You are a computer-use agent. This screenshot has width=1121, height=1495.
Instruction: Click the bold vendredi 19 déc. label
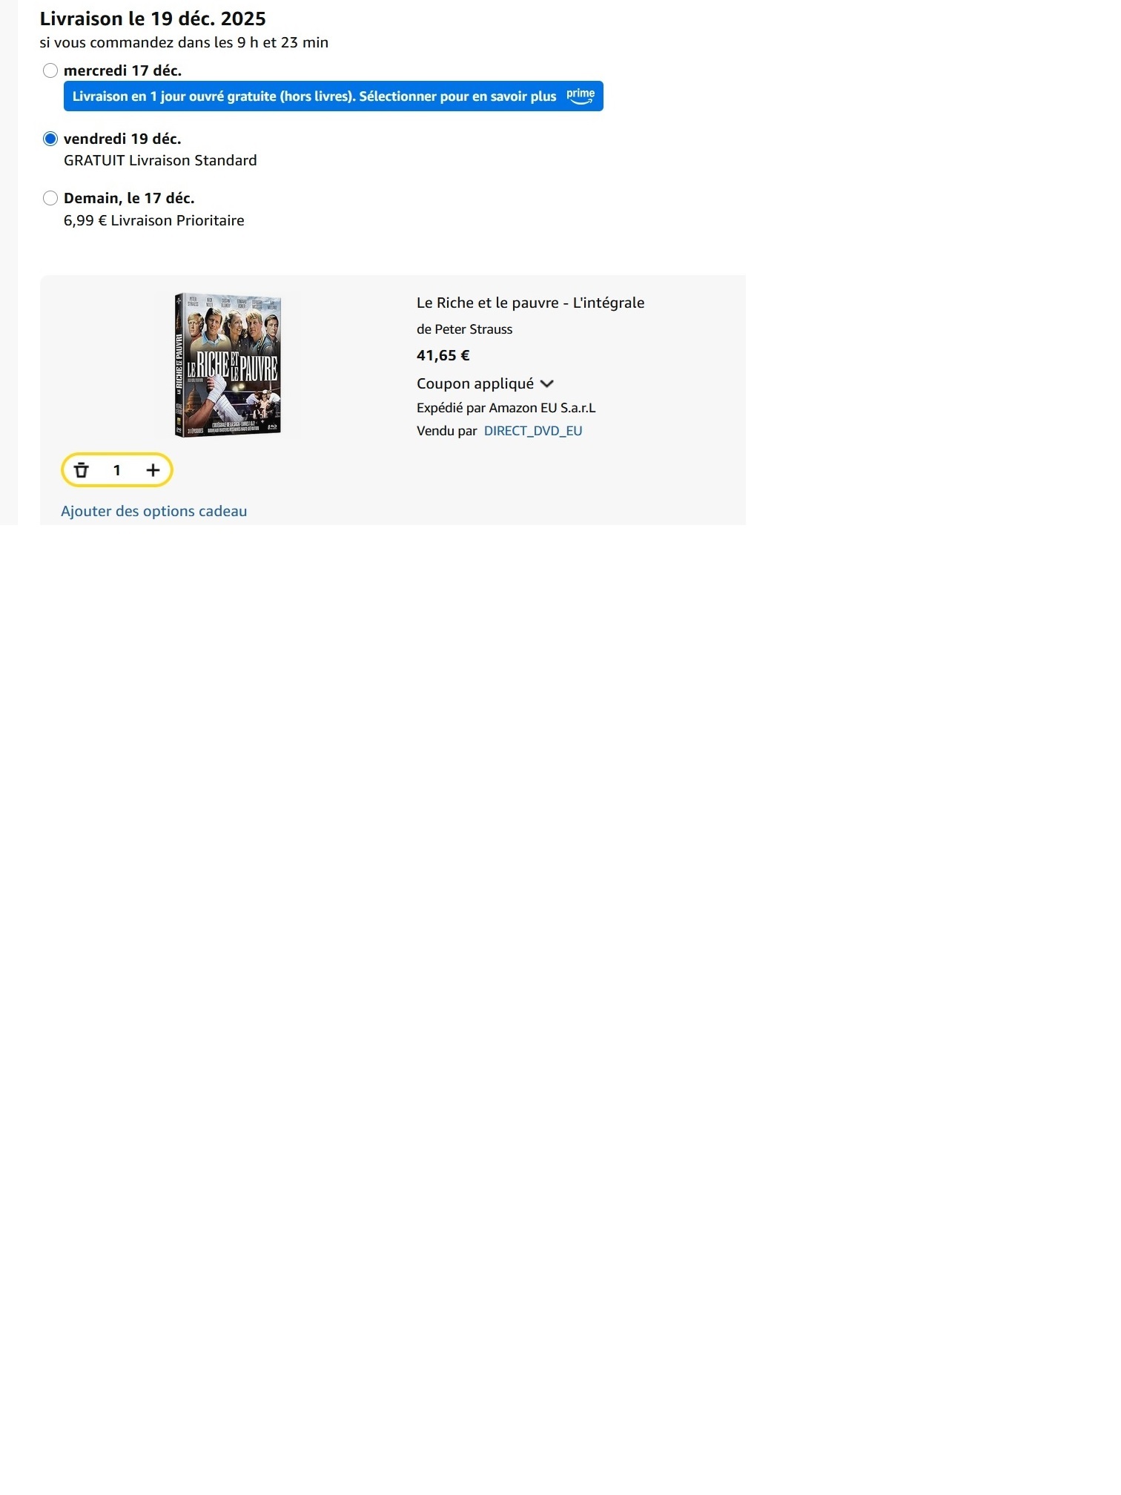click(122, 139)
